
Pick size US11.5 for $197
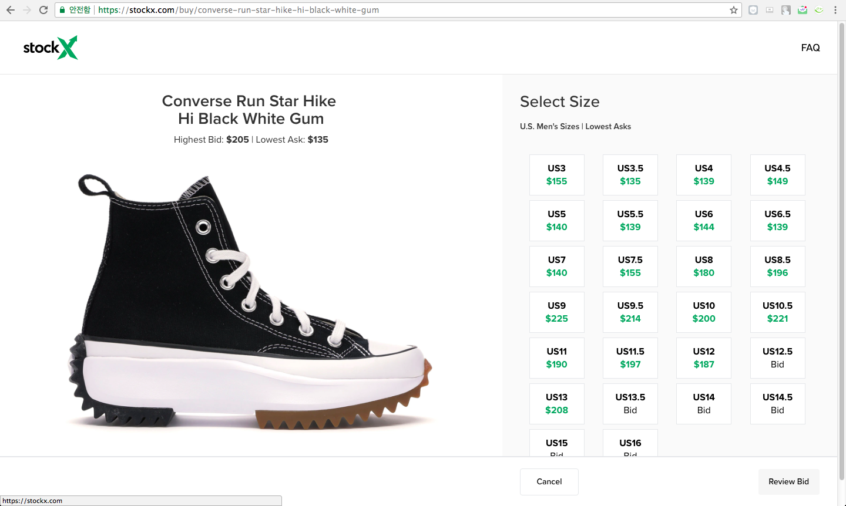click(630, 358)
